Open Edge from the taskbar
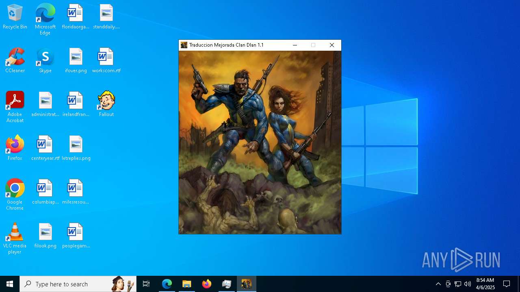The image size is (520, 292). click(167, 284)
